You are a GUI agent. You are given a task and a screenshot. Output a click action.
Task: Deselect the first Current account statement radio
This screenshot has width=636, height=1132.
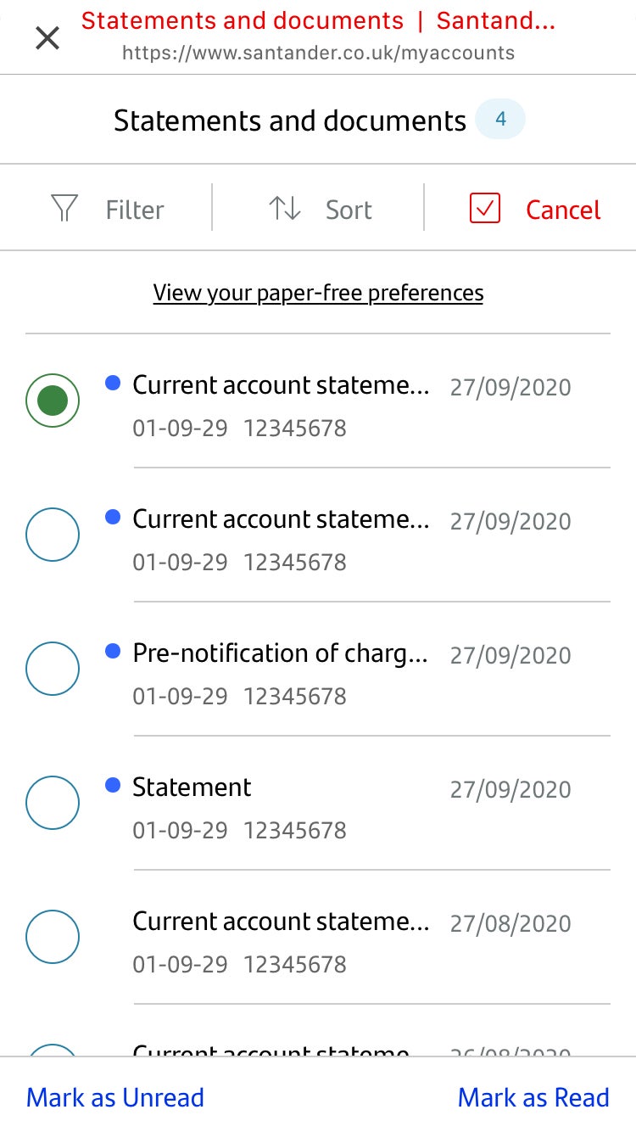click(x=53, y=401)
